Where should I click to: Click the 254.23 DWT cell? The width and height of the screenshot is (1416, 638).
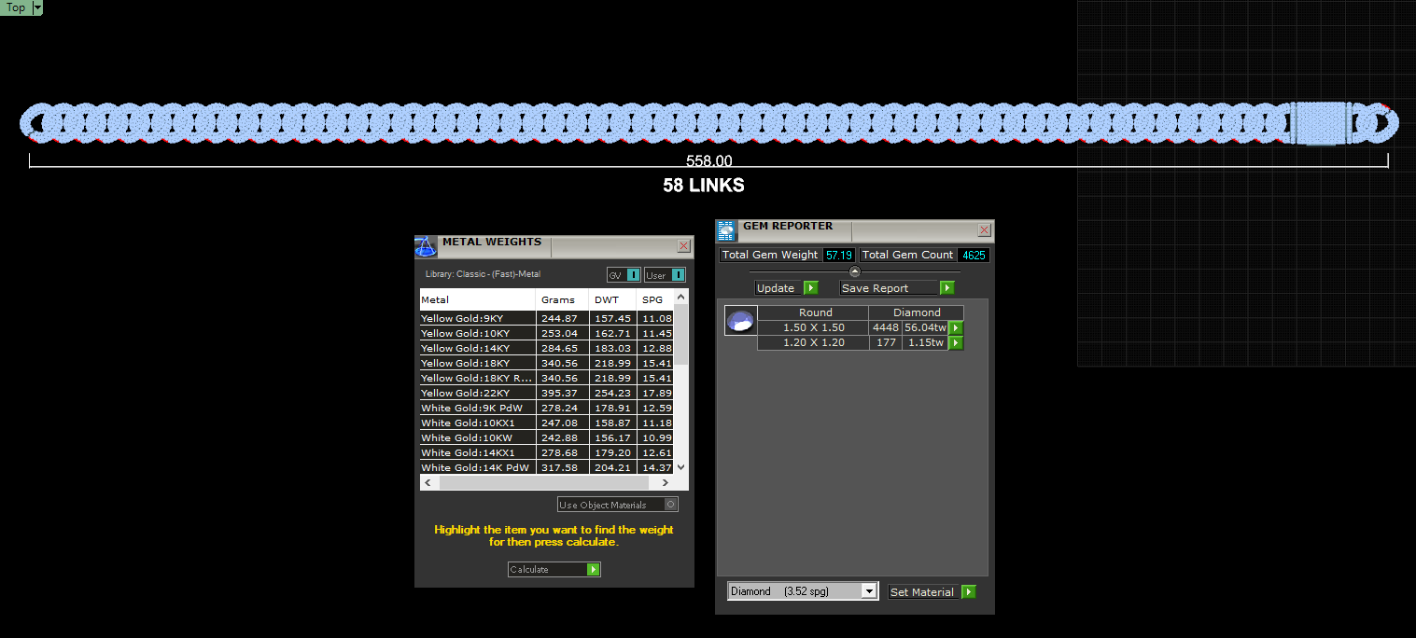613,394
